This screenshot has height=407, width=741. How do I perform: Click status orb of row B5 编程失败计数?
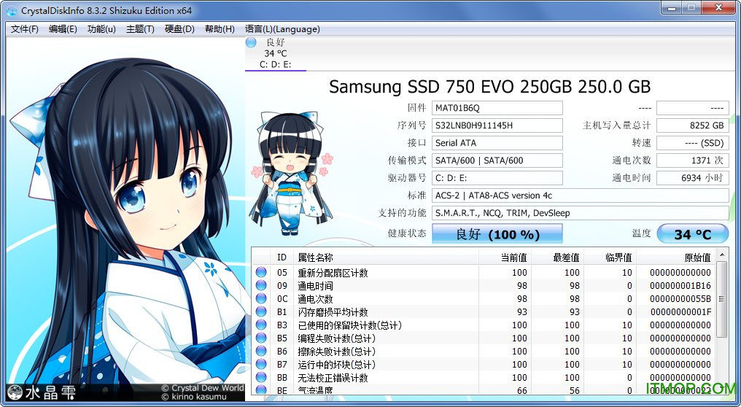tap(261, 338)
